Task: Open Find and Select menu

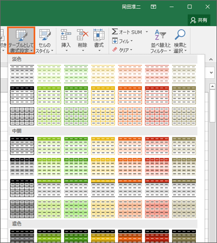Action: coord(180,41)
